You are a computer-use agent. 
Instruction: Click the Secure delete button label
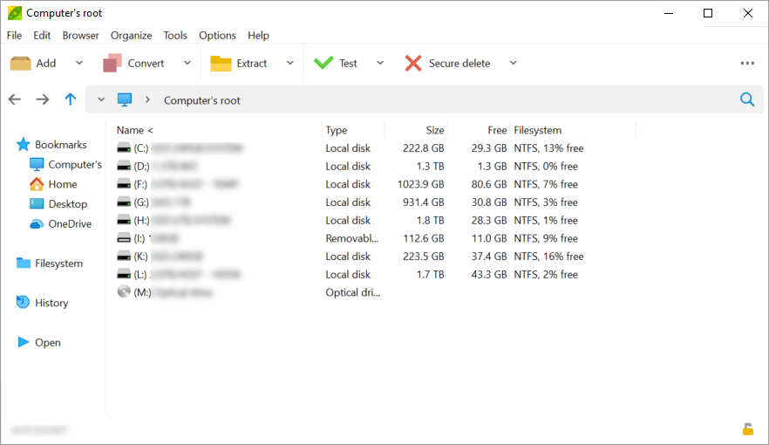(459, 64)
